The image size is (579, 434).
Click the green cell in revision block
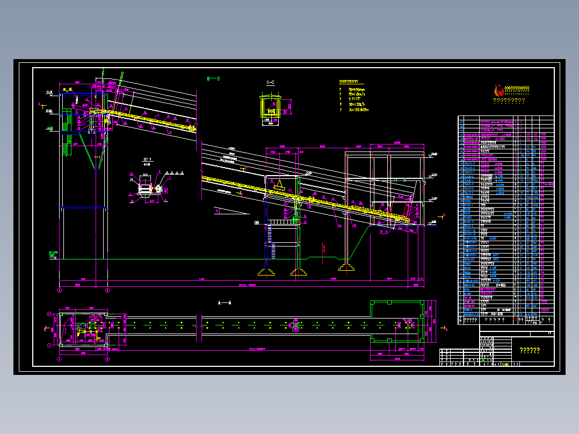click(x=483, y=360)
